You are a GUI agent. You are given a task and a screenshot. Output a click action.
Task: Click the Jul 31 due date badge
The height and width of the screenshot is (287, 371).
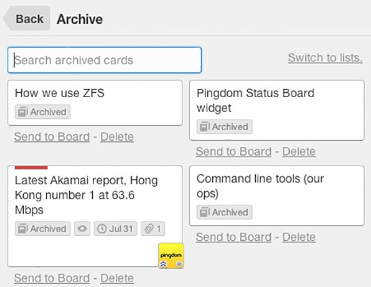pyautogui.click(x=116, y=229)
